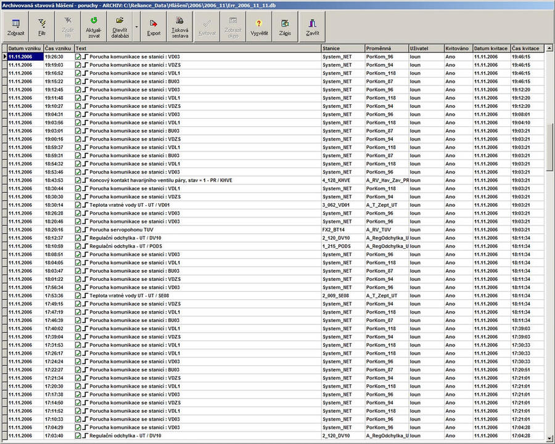Click the Zobrazit toolbar button
This screenshot has height=444, width=555.
(16, 26)
